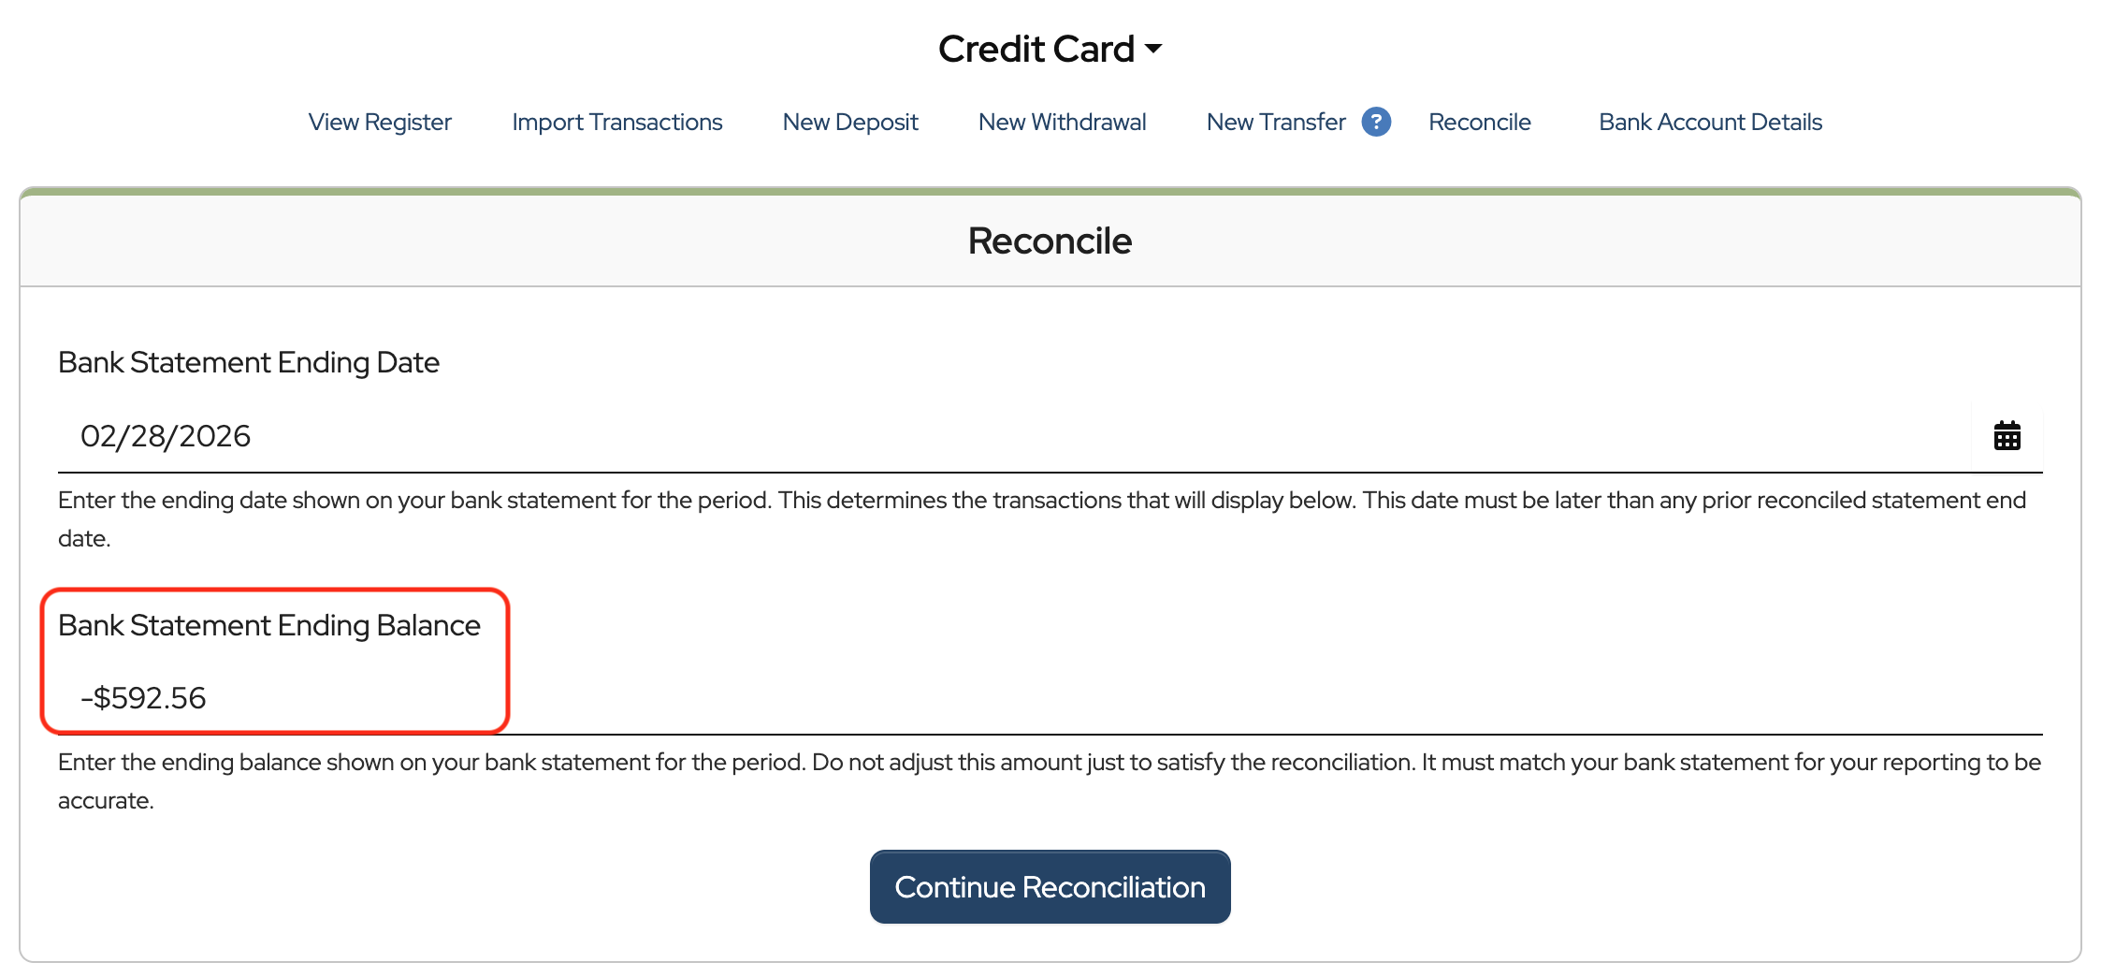Click the Bank Statement Ending Balance label
2101x977 pixels.
[x=269, y=625]
